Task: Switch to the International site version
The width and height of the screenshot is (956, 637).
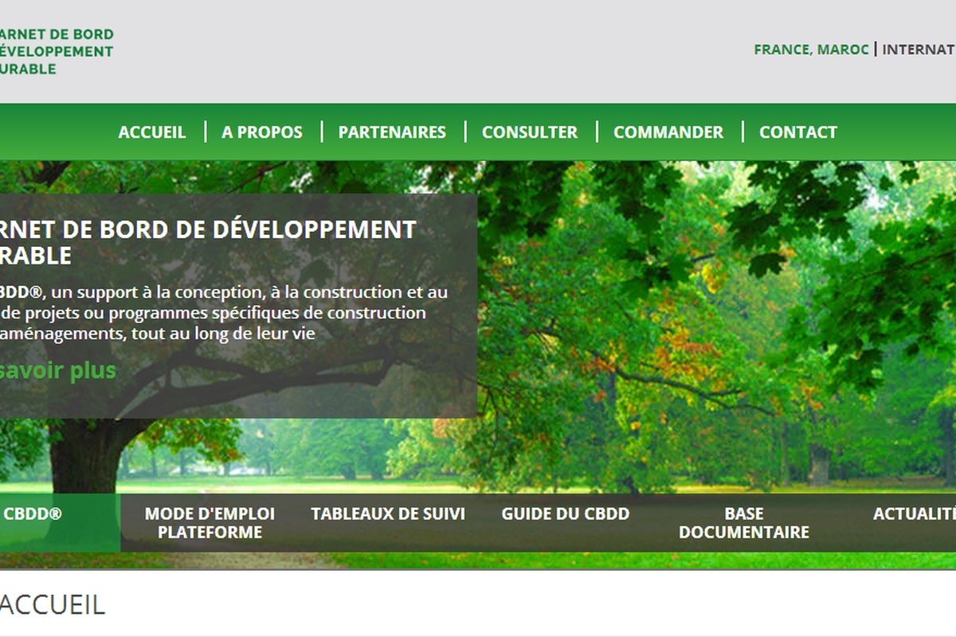Action: 919,49
